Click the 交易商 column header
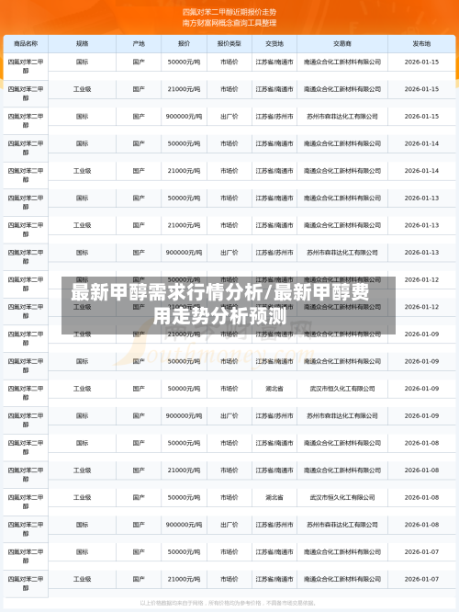Screen dimensions: 459x612 pyautogui.click(x=342, y=44)
